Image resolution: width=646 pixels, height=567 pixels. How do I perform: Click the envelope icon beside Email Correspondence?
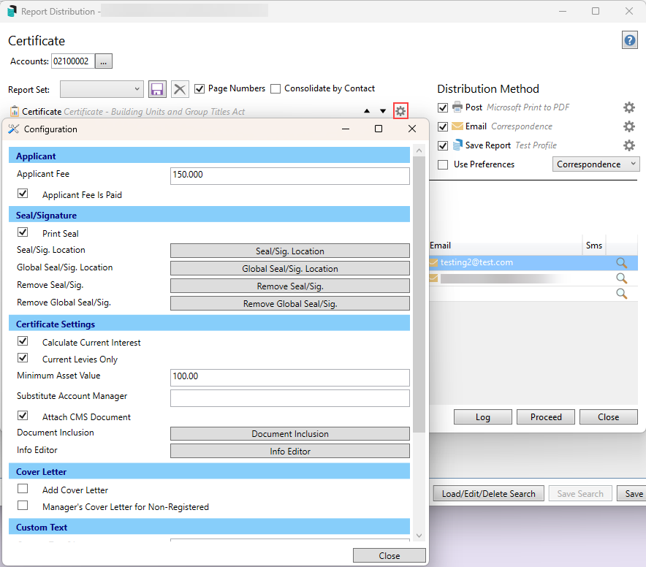pos(457,126)
